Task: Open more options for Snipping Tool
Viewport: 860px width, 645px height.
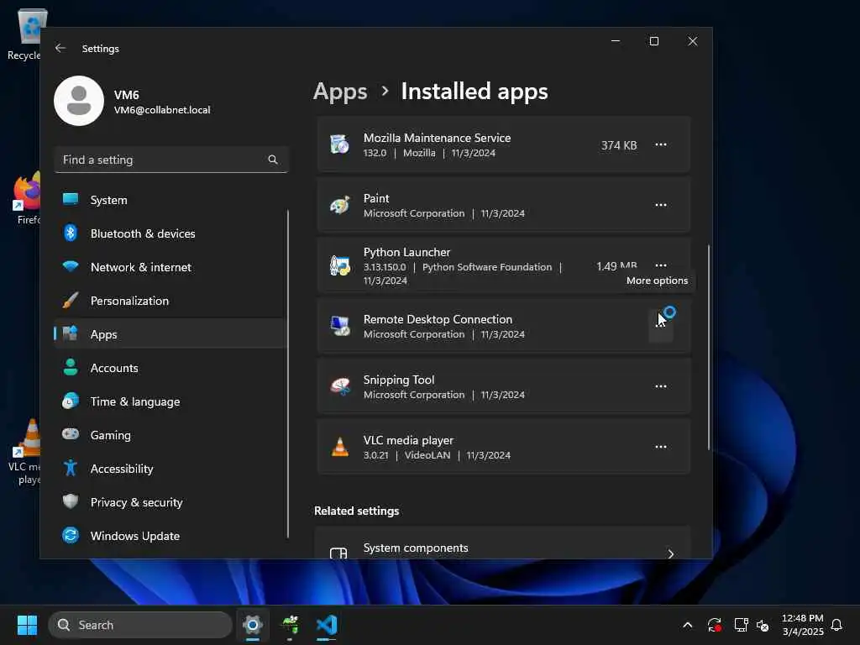Action: (x=661, y=386)
